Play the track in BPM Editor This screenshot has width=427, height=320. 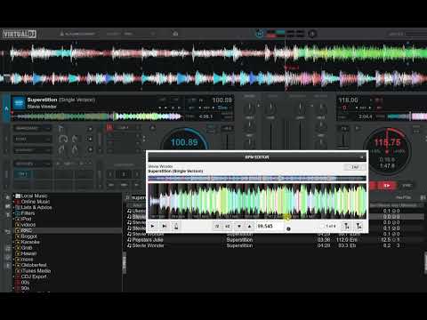[x=153, y=226]
